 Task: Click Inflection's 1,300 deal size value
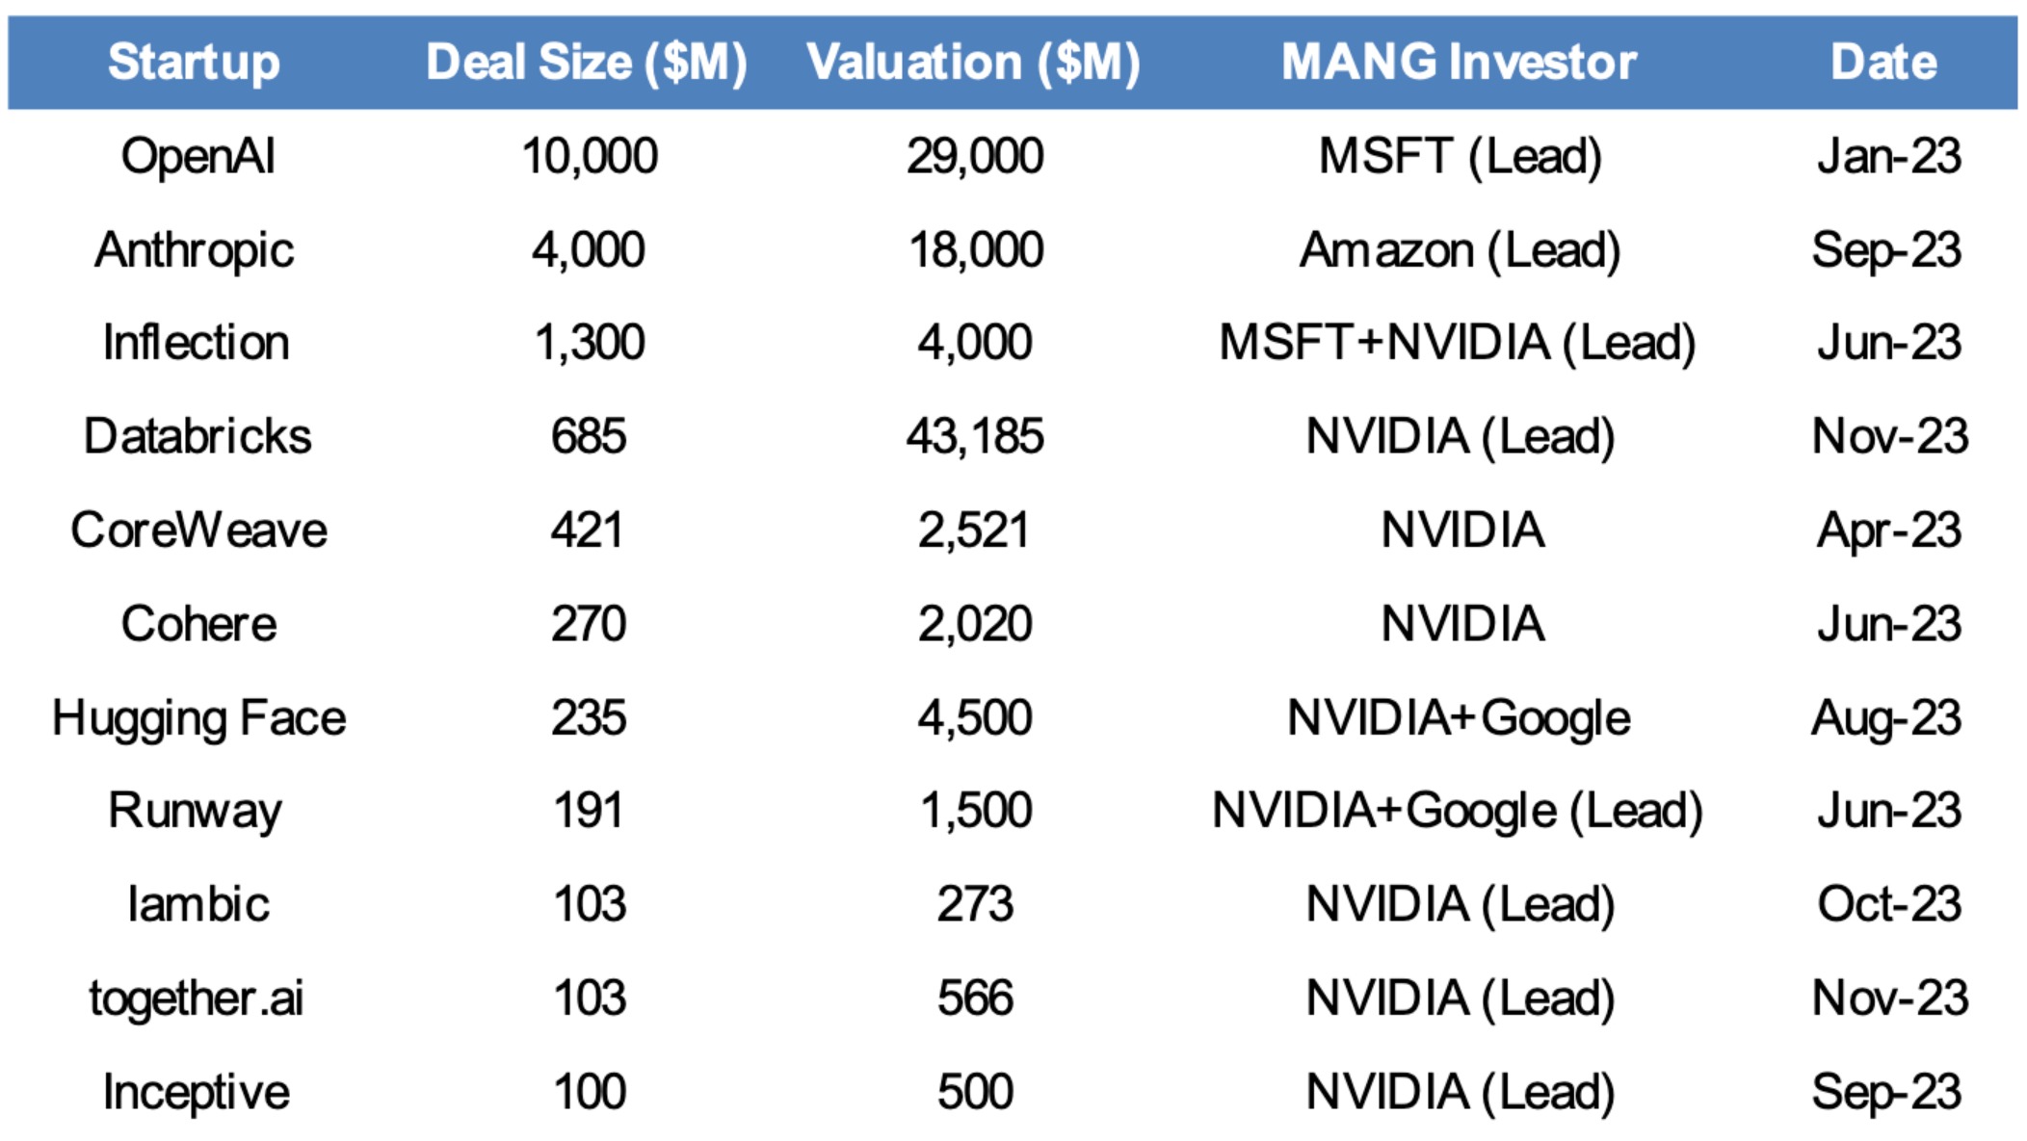click(x=589, y=343)
